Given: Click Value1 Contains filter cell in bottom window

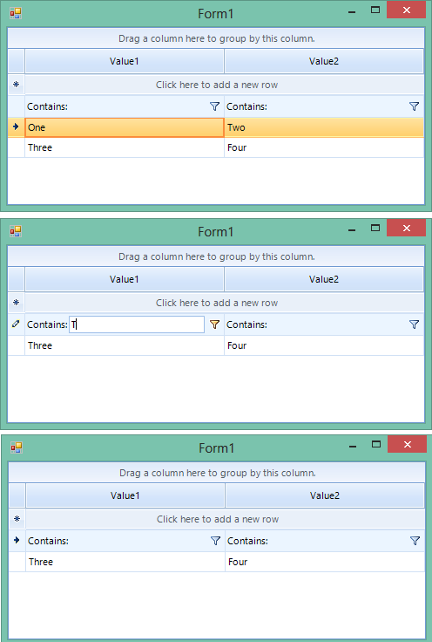Looking at the screenshot, I should point(125,541).
